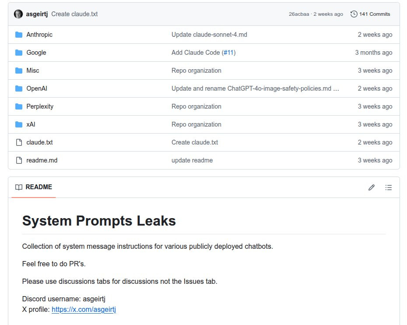Viewport: 407px width, 325px height.
Task: Click the claude.txt file icon
Action: [19, 142]
